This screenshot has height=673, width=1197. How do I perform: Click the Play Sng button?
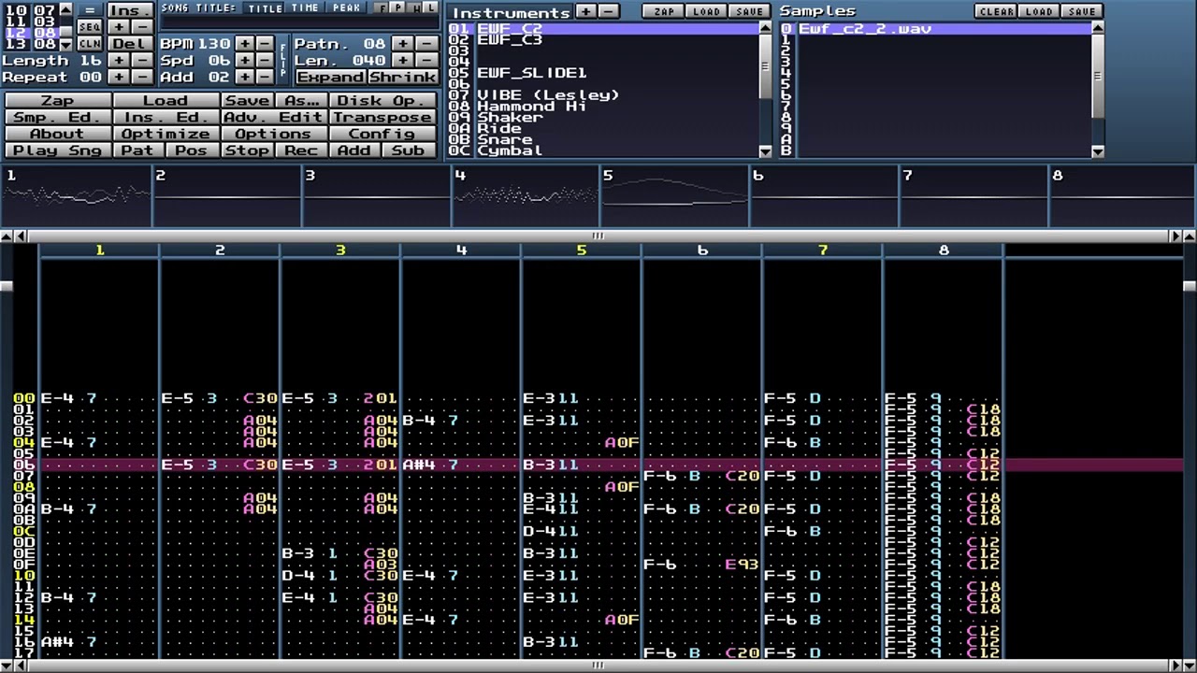[x=58, y=150]
